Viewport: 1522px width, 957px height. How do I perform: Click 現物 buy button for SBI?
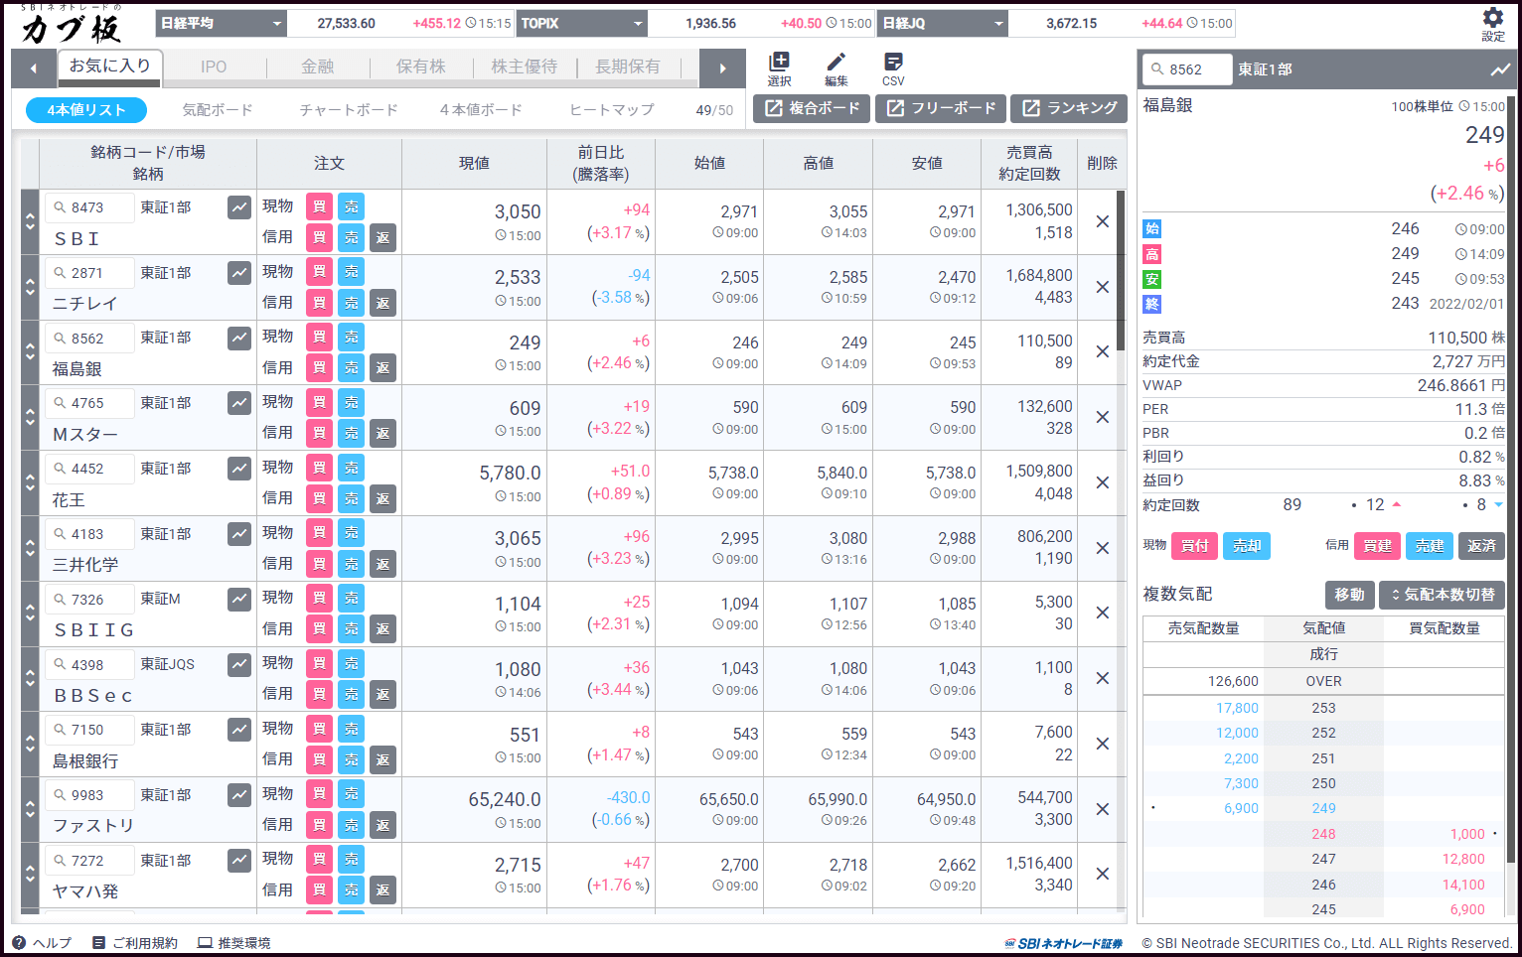tap(319, 206)
